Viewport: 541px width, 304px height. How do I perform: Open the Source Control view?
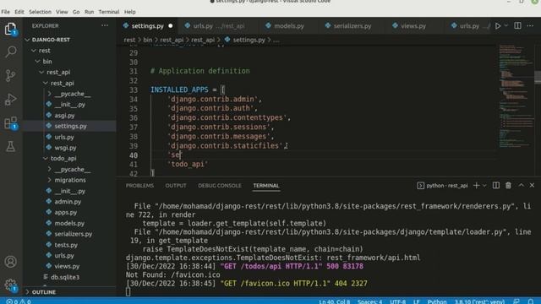[x=11, y=75]
